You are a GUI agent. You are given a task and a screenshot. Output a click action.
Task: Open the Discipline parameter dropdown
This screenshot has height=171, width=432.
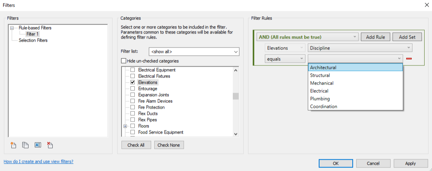tap(360, 48)
